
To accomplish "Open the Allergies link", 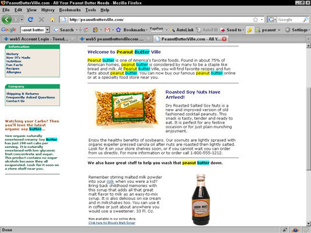I will 13,72.
